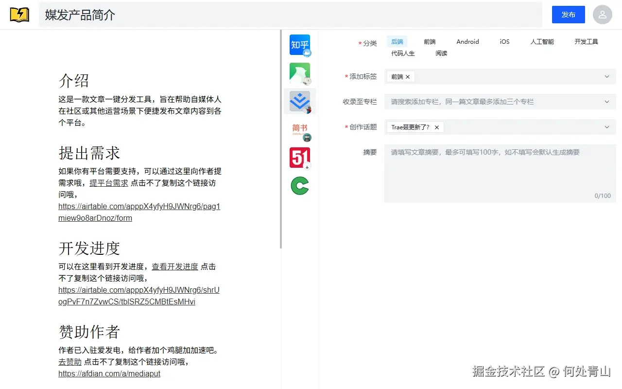Open the 收录至专栏 column dropdown
The width and height of the screenshot is (622, 389).
click(606, 102)
